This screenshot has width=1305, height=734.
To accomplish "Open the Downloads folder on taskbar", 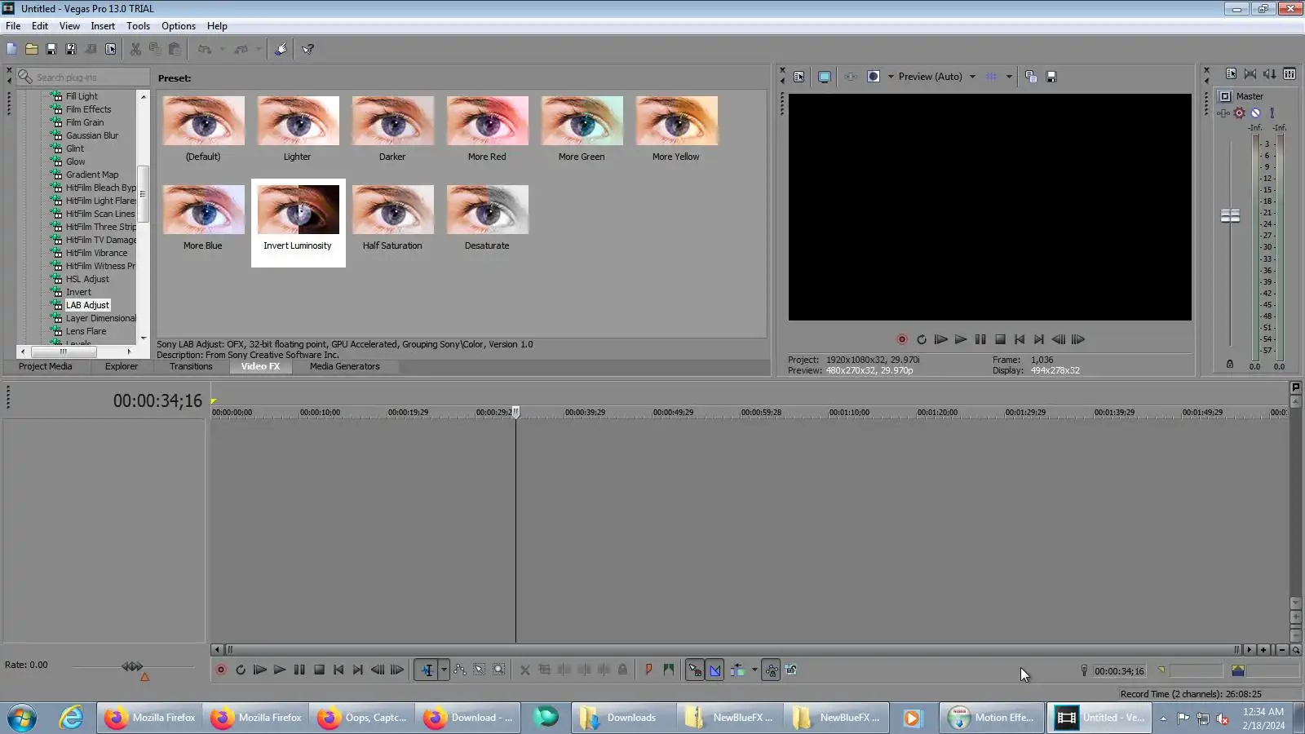I will (623, 718).
